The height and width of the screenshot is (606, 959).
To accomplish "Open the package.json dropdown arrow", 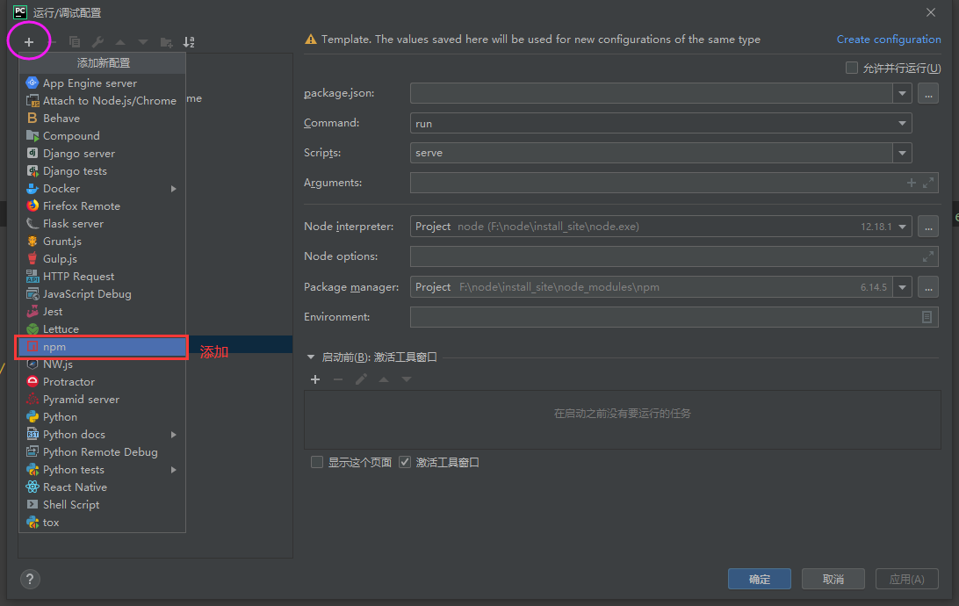I will point(902,94).
